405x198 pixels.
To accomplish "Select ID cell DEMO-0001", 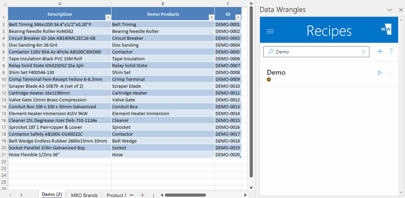I will [x=228, y=25].
